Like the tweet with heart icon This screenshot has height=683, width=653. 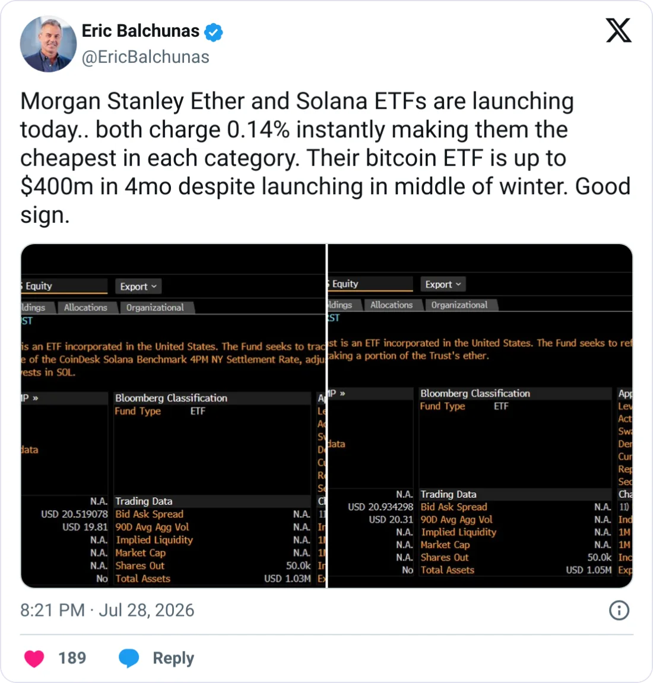coord(34,658)
